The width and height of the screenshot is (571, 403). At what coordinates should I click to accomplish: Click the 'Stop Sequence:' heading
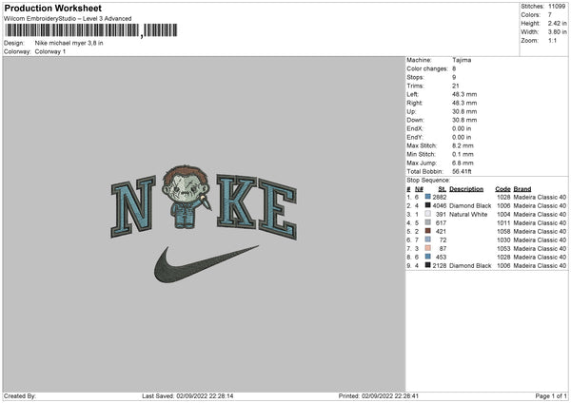[428, 180]
